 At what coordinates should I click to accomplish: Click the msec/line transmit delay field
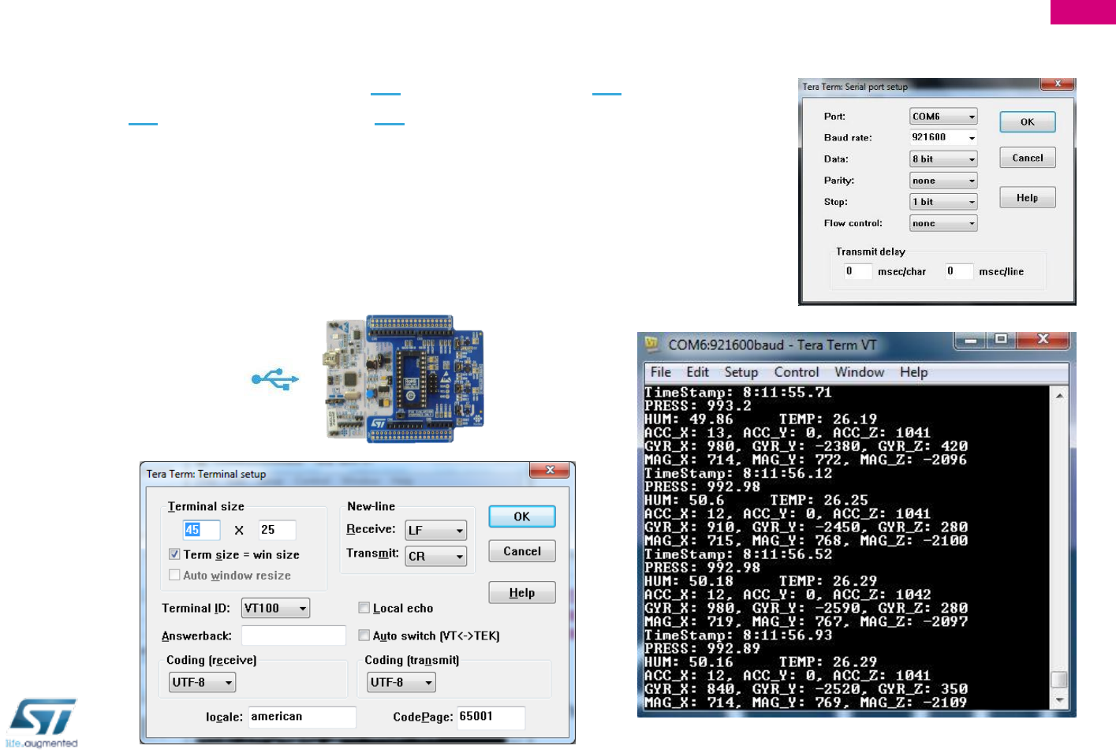[x=958, y=271]
